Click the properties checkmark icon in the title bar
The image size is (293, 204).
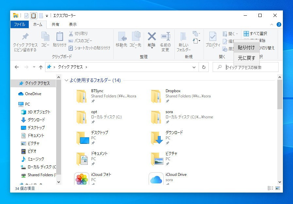(26, 15)
